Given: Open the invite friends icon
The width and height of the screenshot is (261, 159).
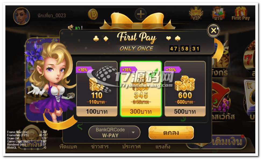Looking at the screenshot, I should click(218, 14).
